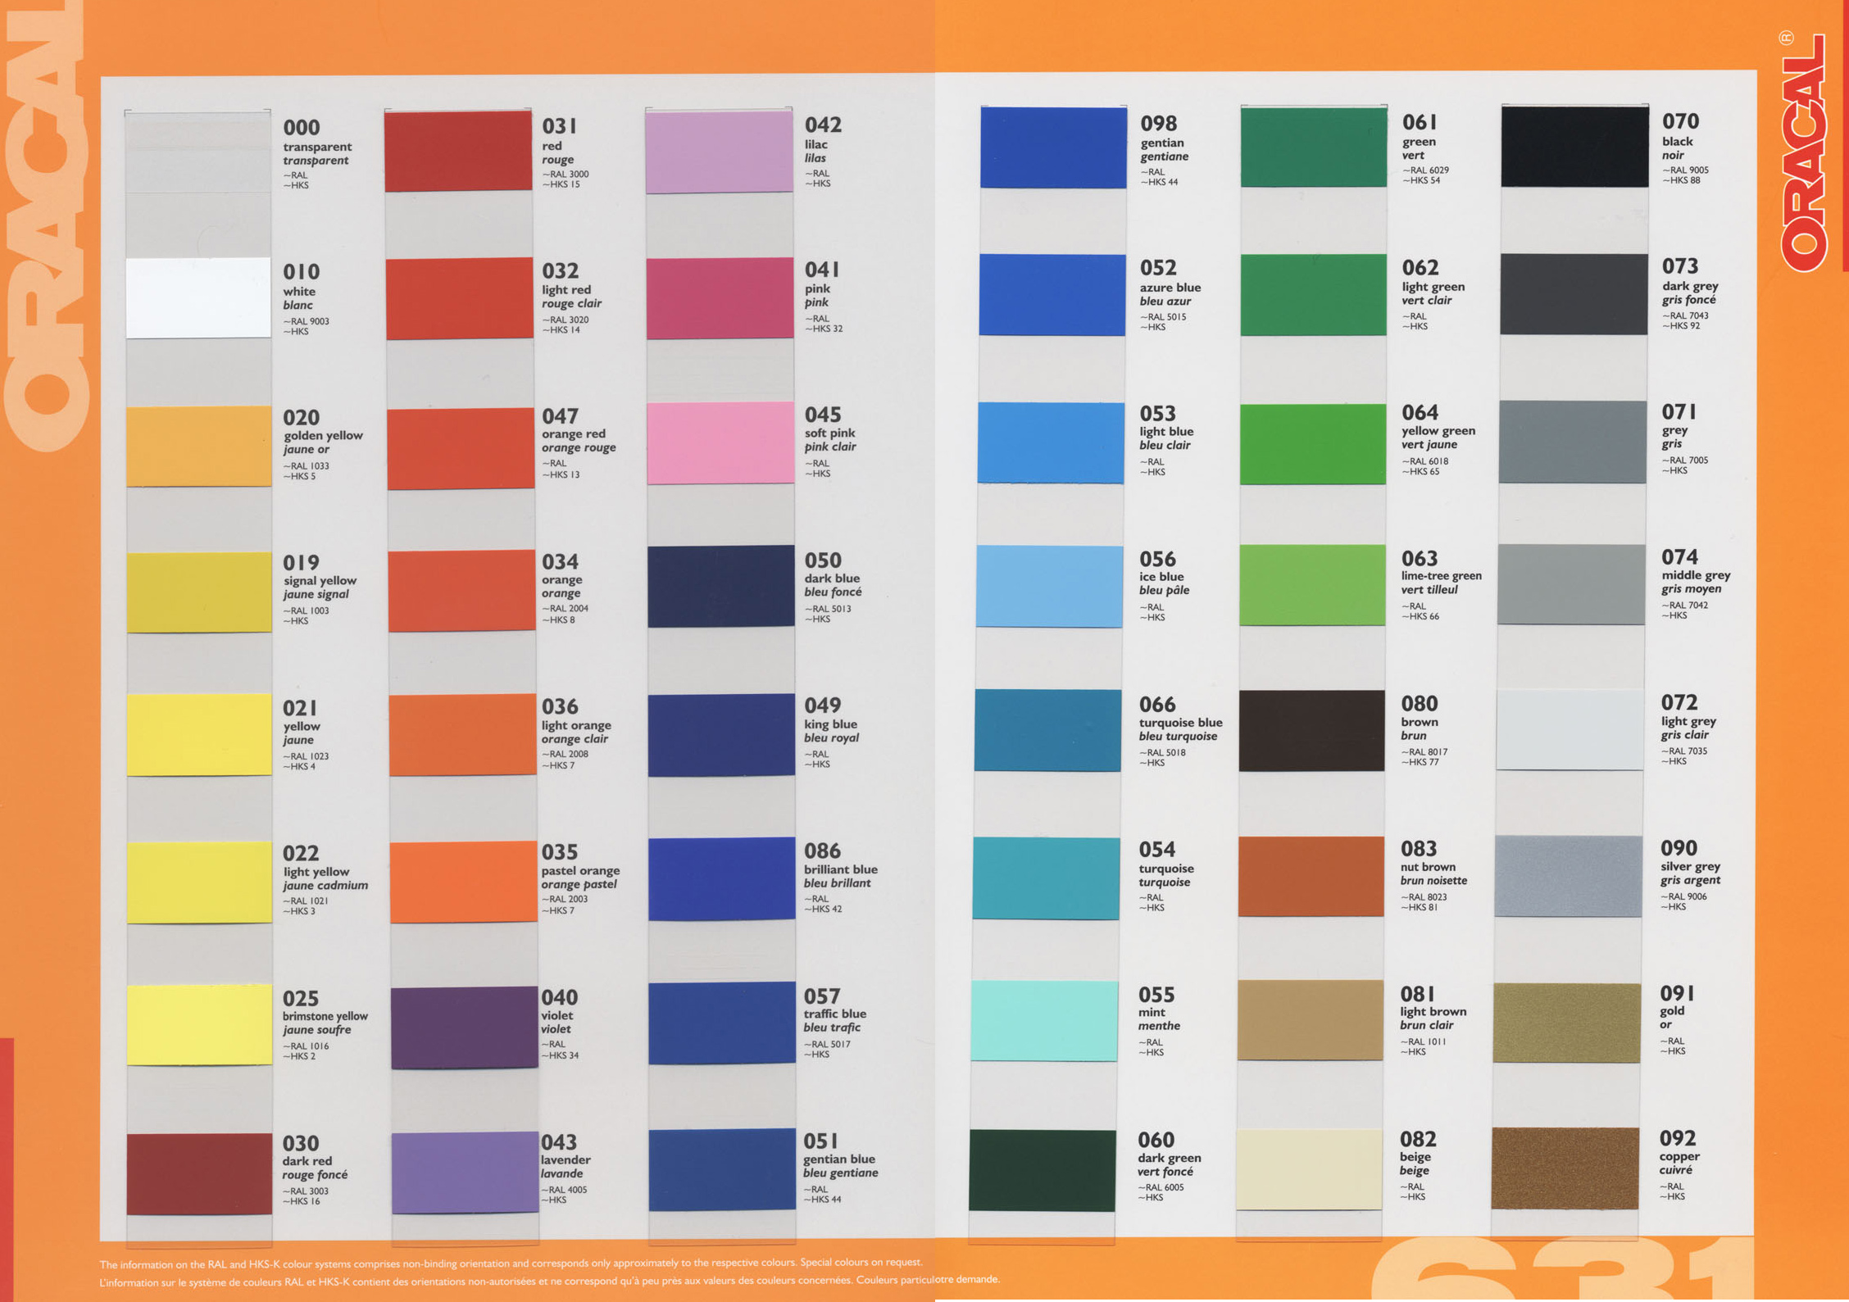This screenshot has height=1302, width=1849.
Task: Select the 053 light blue swatch
Action: pos(1051,442)
